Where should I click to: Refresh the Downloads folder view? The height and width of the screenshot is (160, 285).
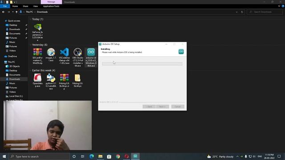[242, 12]
